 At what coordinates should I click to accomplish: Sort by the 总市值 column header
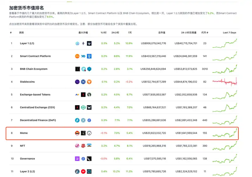[x=162, y=33]
